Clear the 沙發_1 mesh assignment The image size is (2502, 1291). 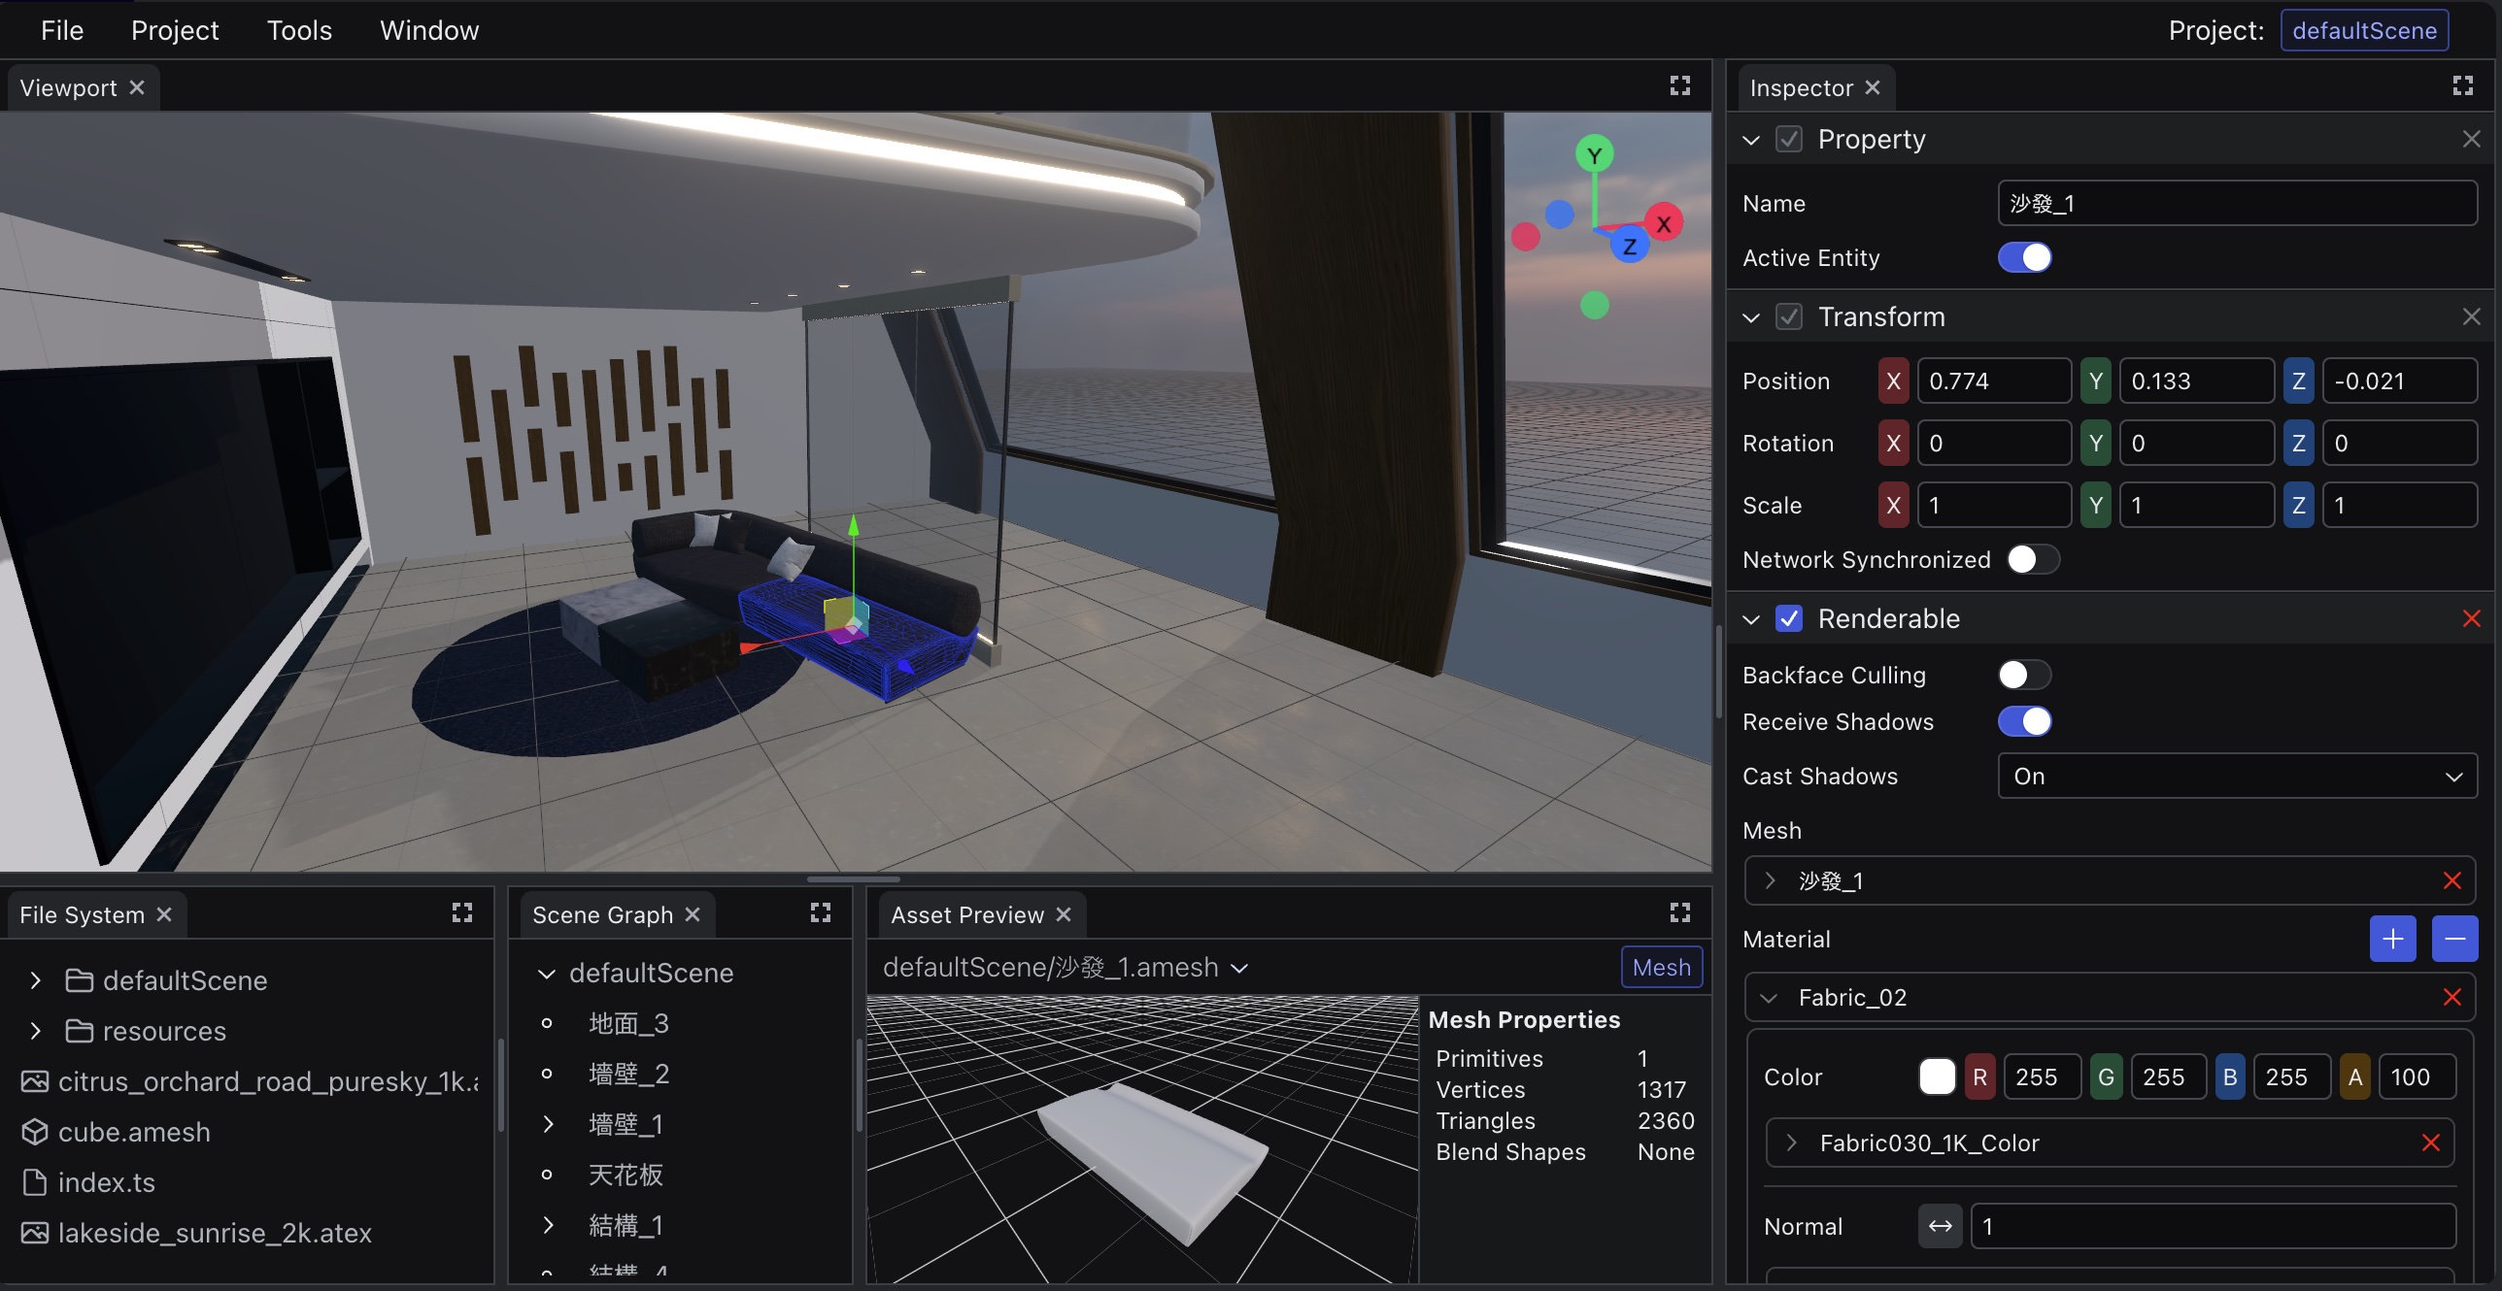click(x=2451, y=880)
